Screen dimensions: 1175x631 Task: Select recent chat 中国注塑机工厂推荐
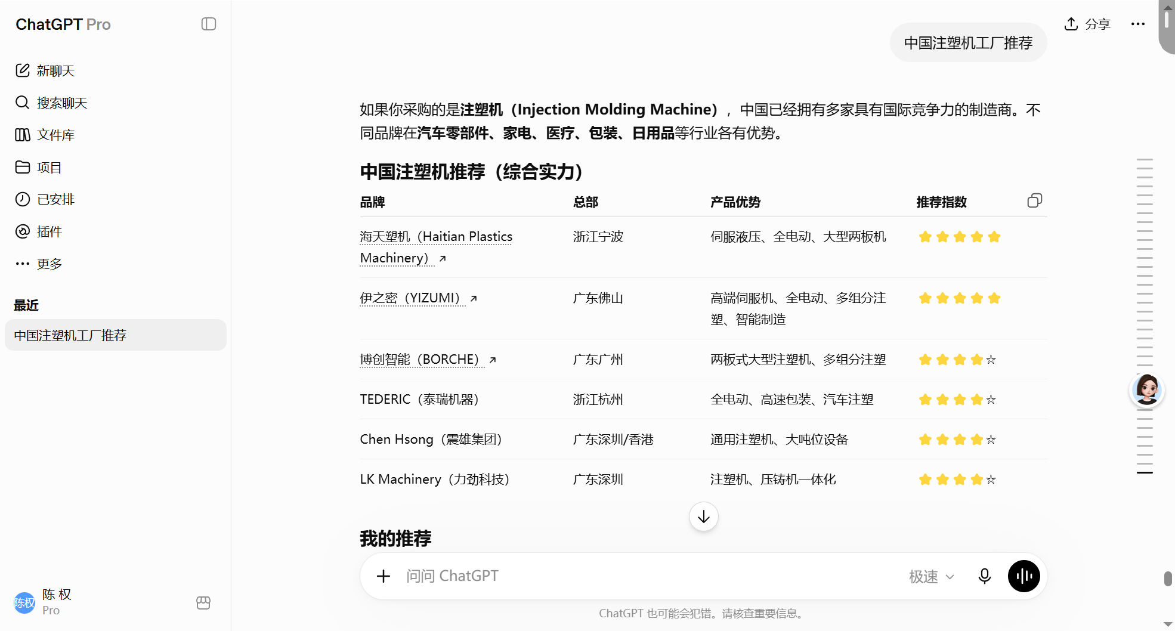point(116,335)
